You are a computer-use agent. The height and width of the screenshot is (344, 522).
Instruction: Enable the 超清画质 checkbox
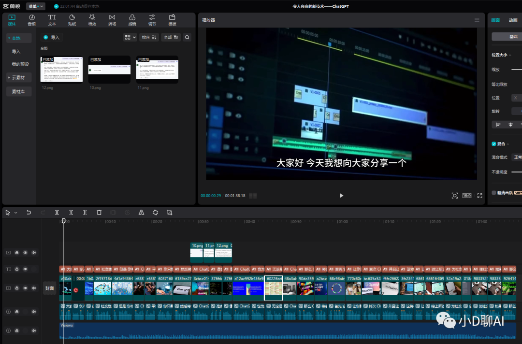(493, 193)
